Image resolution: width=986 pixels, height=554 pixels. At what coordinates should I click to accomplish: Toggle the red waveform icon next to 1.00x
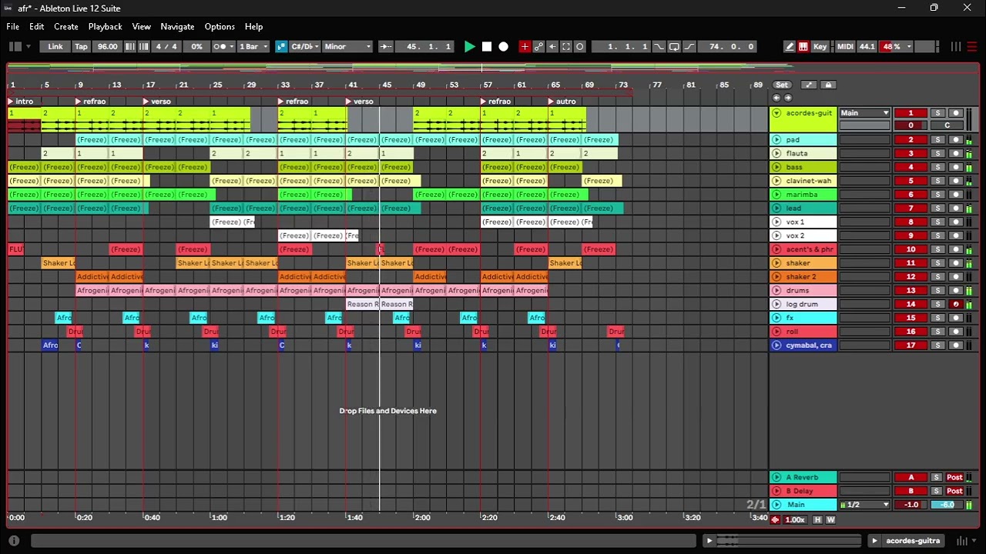775,520
